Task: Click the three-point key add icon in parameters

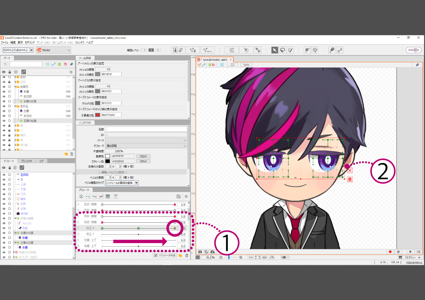Action: point(95,196)
